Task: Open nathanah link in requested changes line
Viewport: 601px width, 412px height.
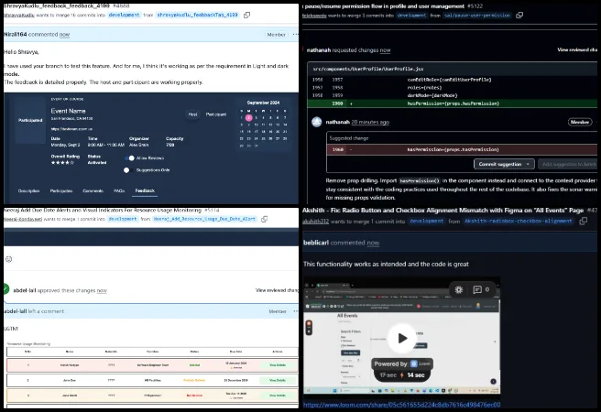Action: click(319, 50)
